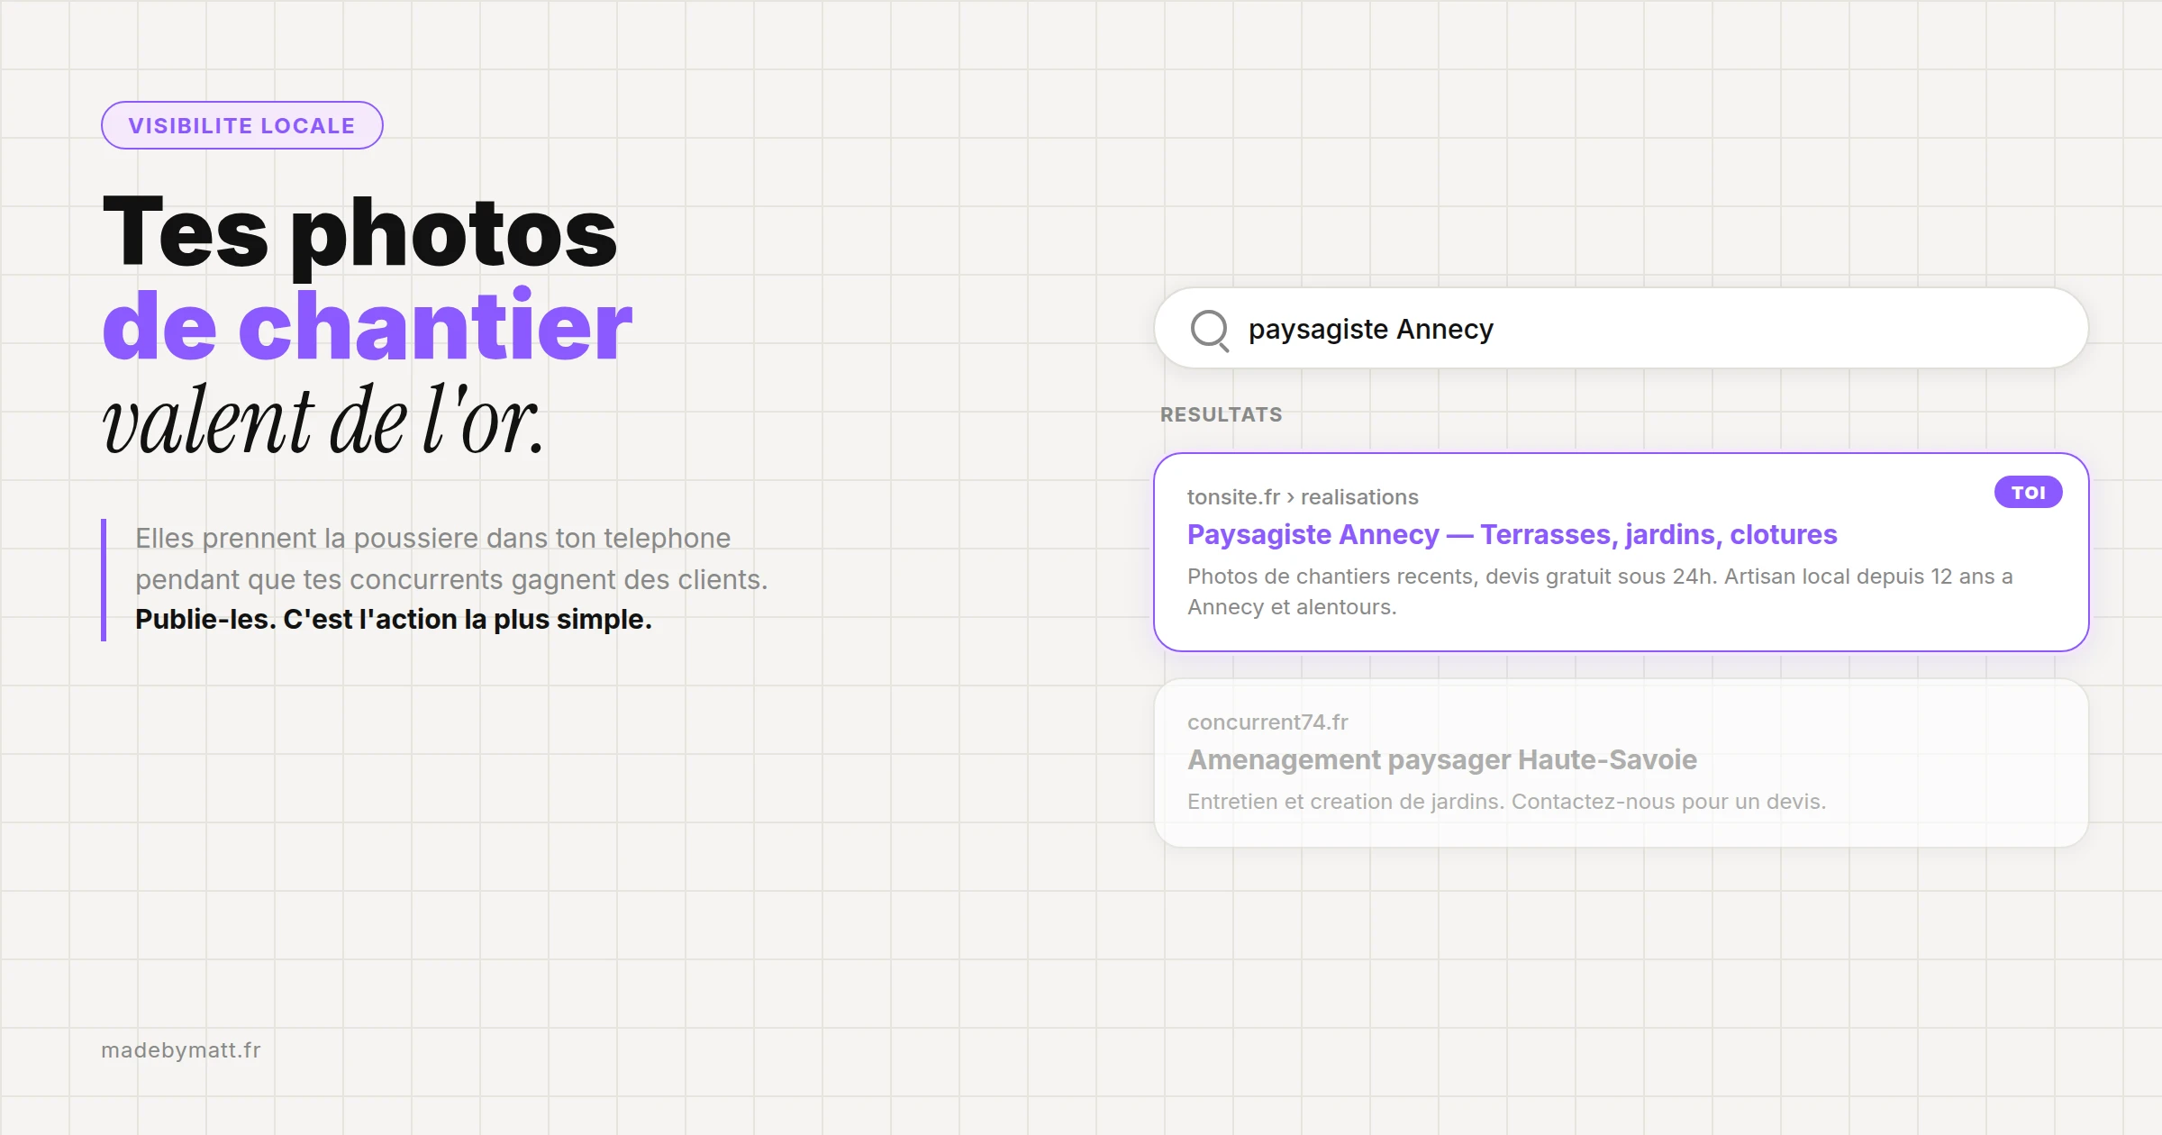2162x1135 pixels.
Task: Click the line "Elles prennent la poussiere dans ton telephone"
Action: point(432,538)
